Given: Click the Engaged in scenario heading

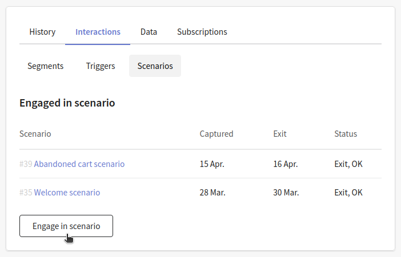Looking at the screenshot, I should [x=67, y=103].
